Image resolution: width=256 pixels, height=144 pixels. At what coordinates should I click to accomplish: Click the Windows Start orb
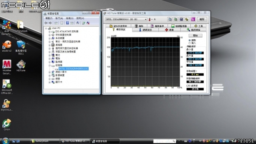5,141
